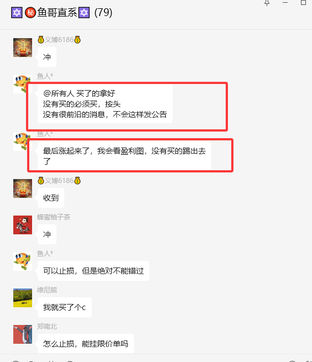Screen dimensions: 312x362
Task: Click the @所有人 announcement message bubble
Action: (x=105, y=104)
